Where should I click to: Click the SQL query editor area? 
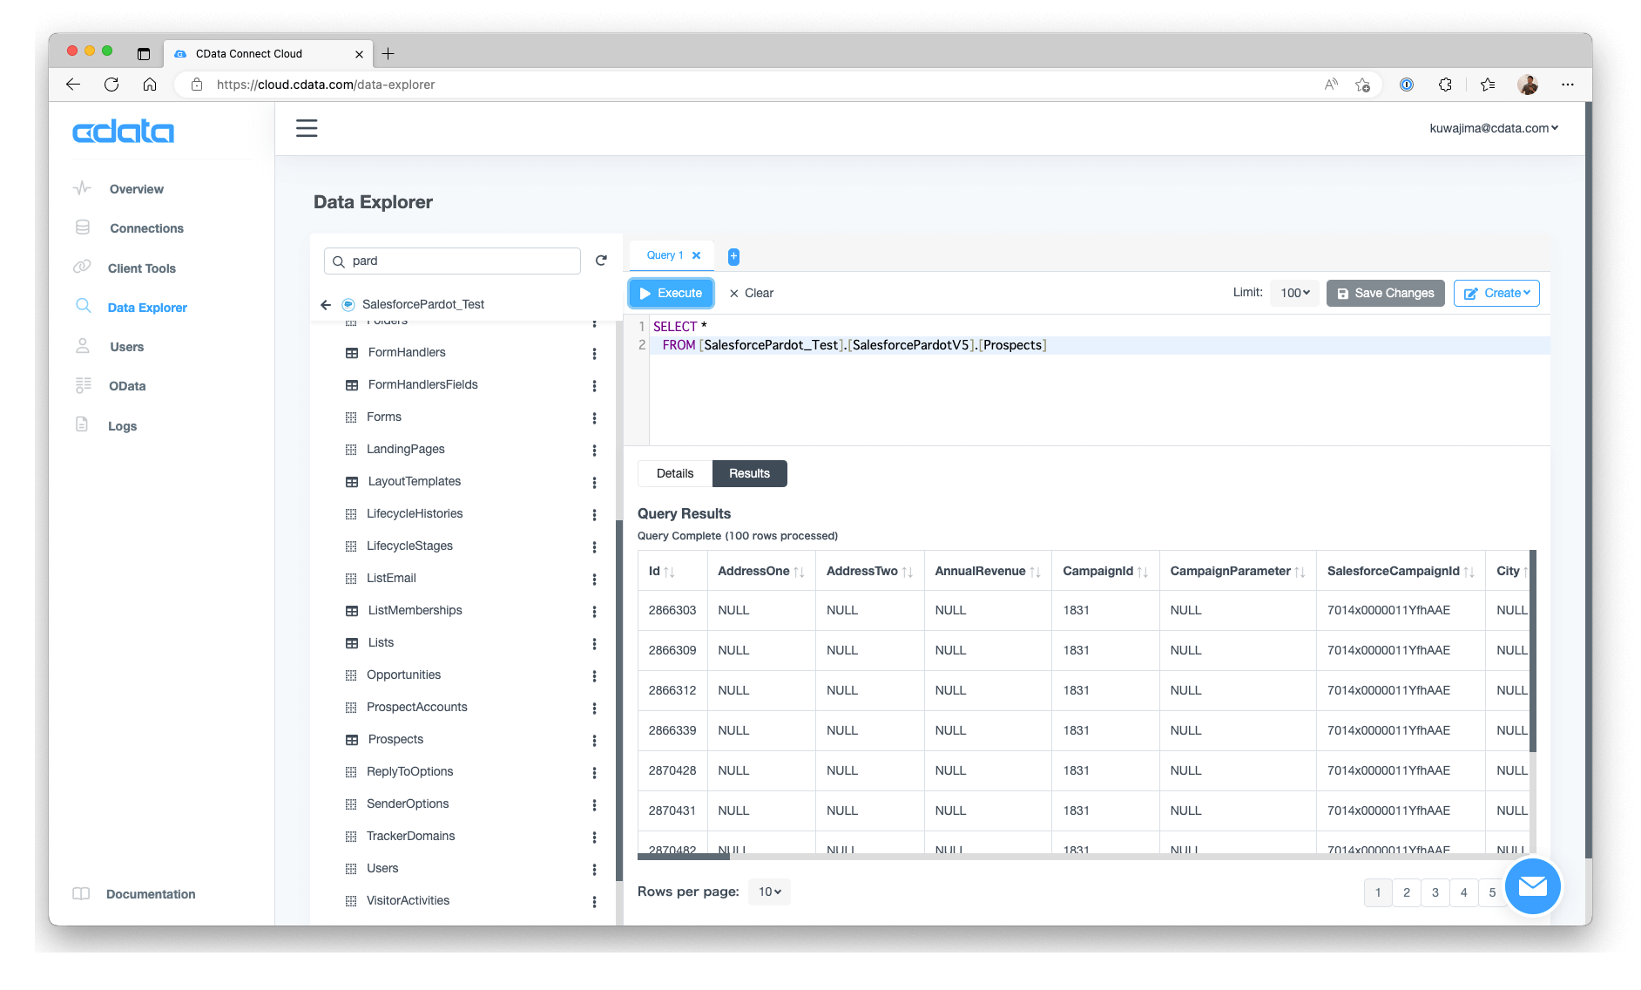point(1099,380)
